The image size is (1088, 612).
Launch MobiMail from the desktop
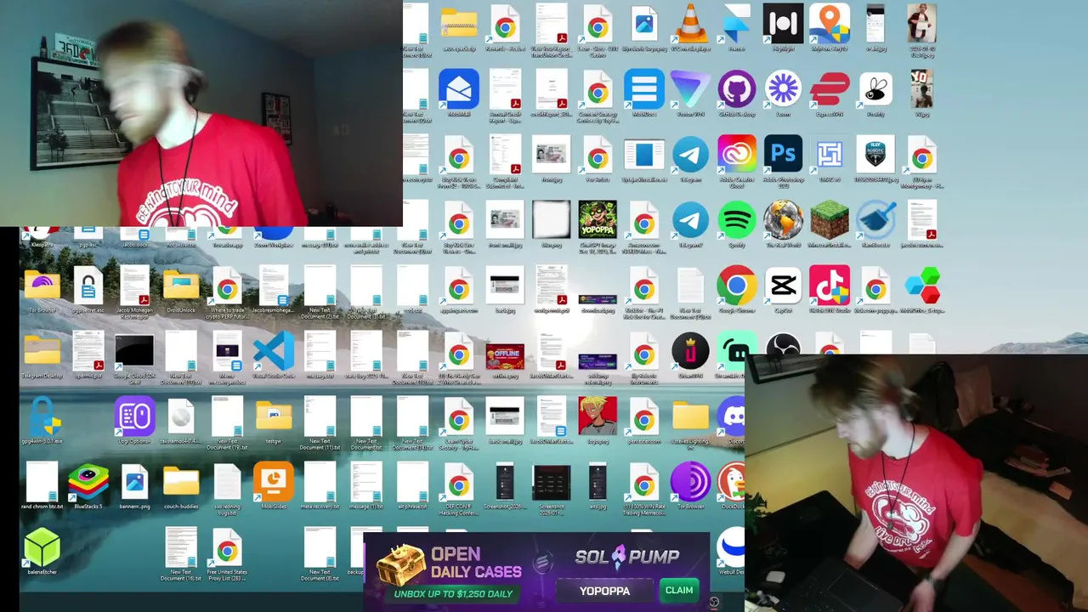[459, 90]
